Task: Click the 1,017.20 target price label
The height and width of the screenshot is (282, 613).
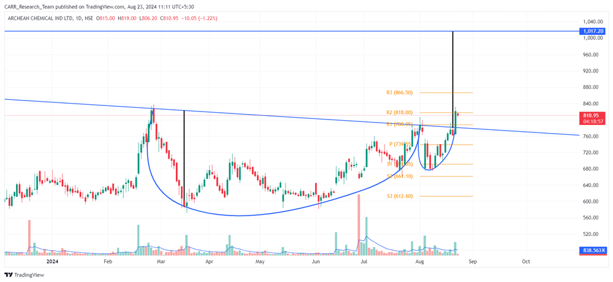Action: 593,31
